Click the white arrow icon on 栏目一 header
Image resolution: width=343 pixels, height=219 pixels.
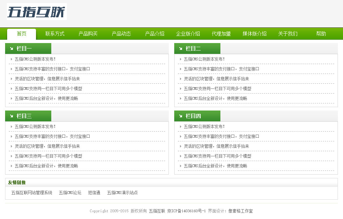(11, 48)
